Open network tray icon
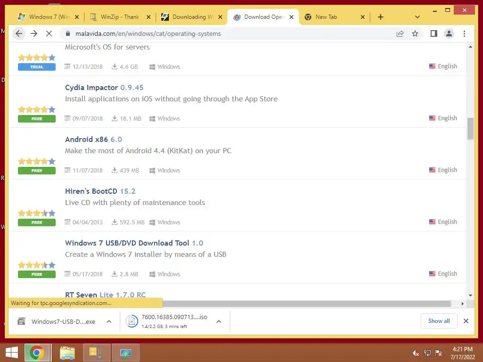 427,353
